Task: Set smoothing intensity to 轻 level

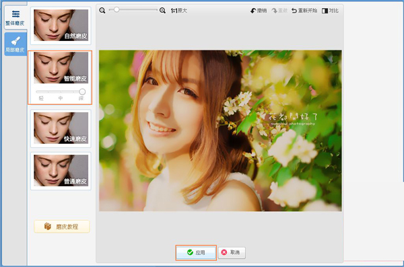Action: (41, 98)
